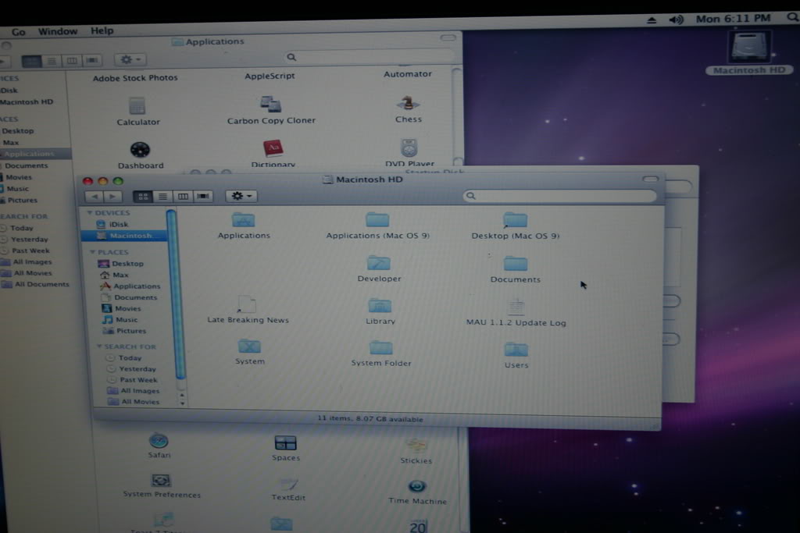This screenshot has width=800, height=533.
Task: Open the volume menu bar icon
Action: (676, 20)
